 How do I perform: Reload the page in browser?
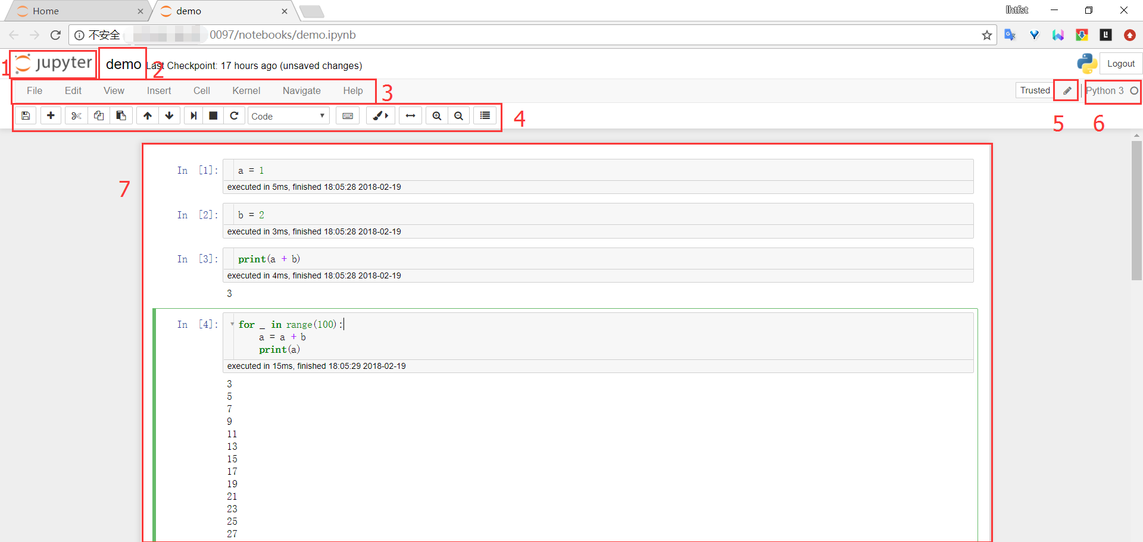coord(55,35)
